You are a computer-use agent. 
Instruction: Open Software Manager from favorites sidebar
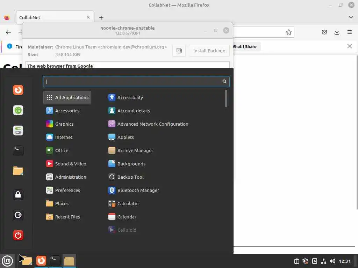click(x=18, y=110)
